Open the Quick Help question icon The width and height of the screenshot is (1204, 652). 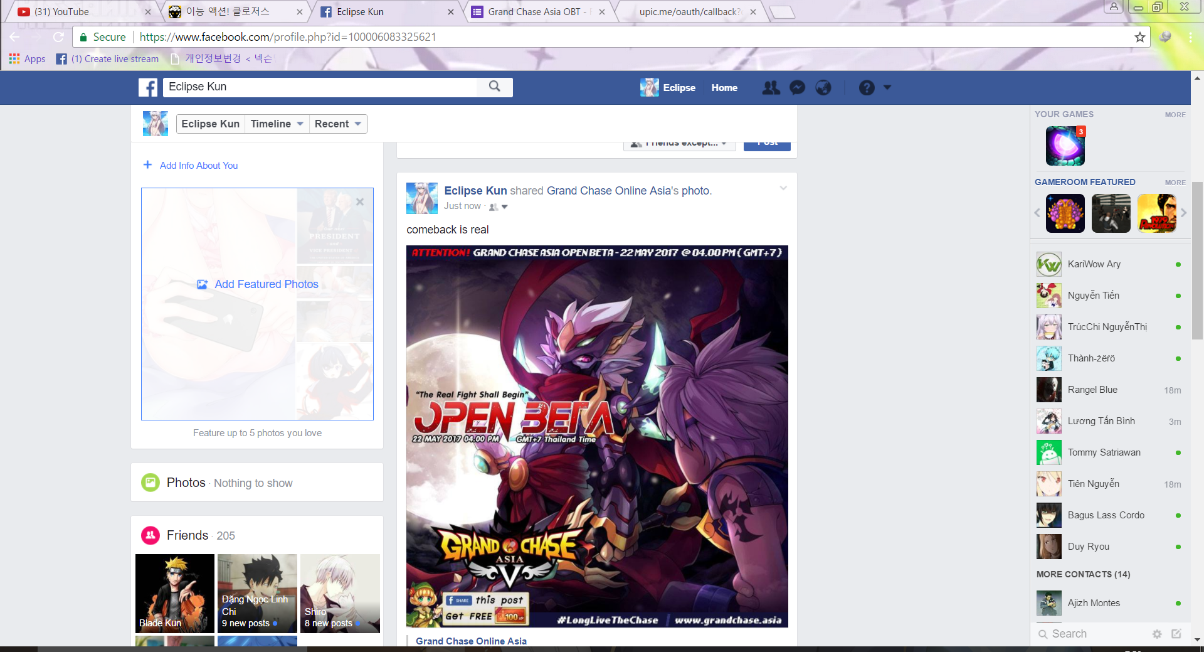[x=867, y=88]
